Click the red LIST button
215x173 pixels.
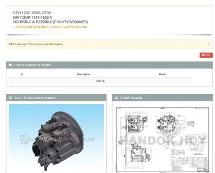click(x=206, y=55)
